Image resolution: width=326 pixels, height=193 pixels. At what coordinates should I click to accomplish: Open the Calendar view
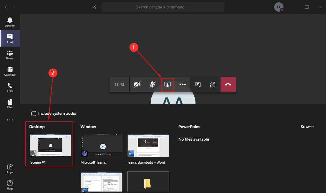(10, 71)
